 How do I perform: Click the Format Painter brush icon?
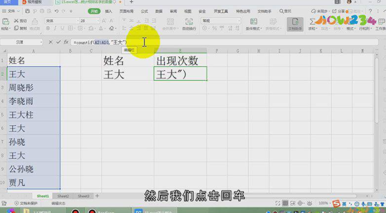coord(35,22)
